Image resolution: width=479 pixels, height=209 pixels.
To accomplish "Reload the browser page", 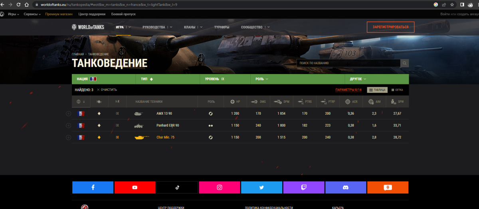I will 18,4.
